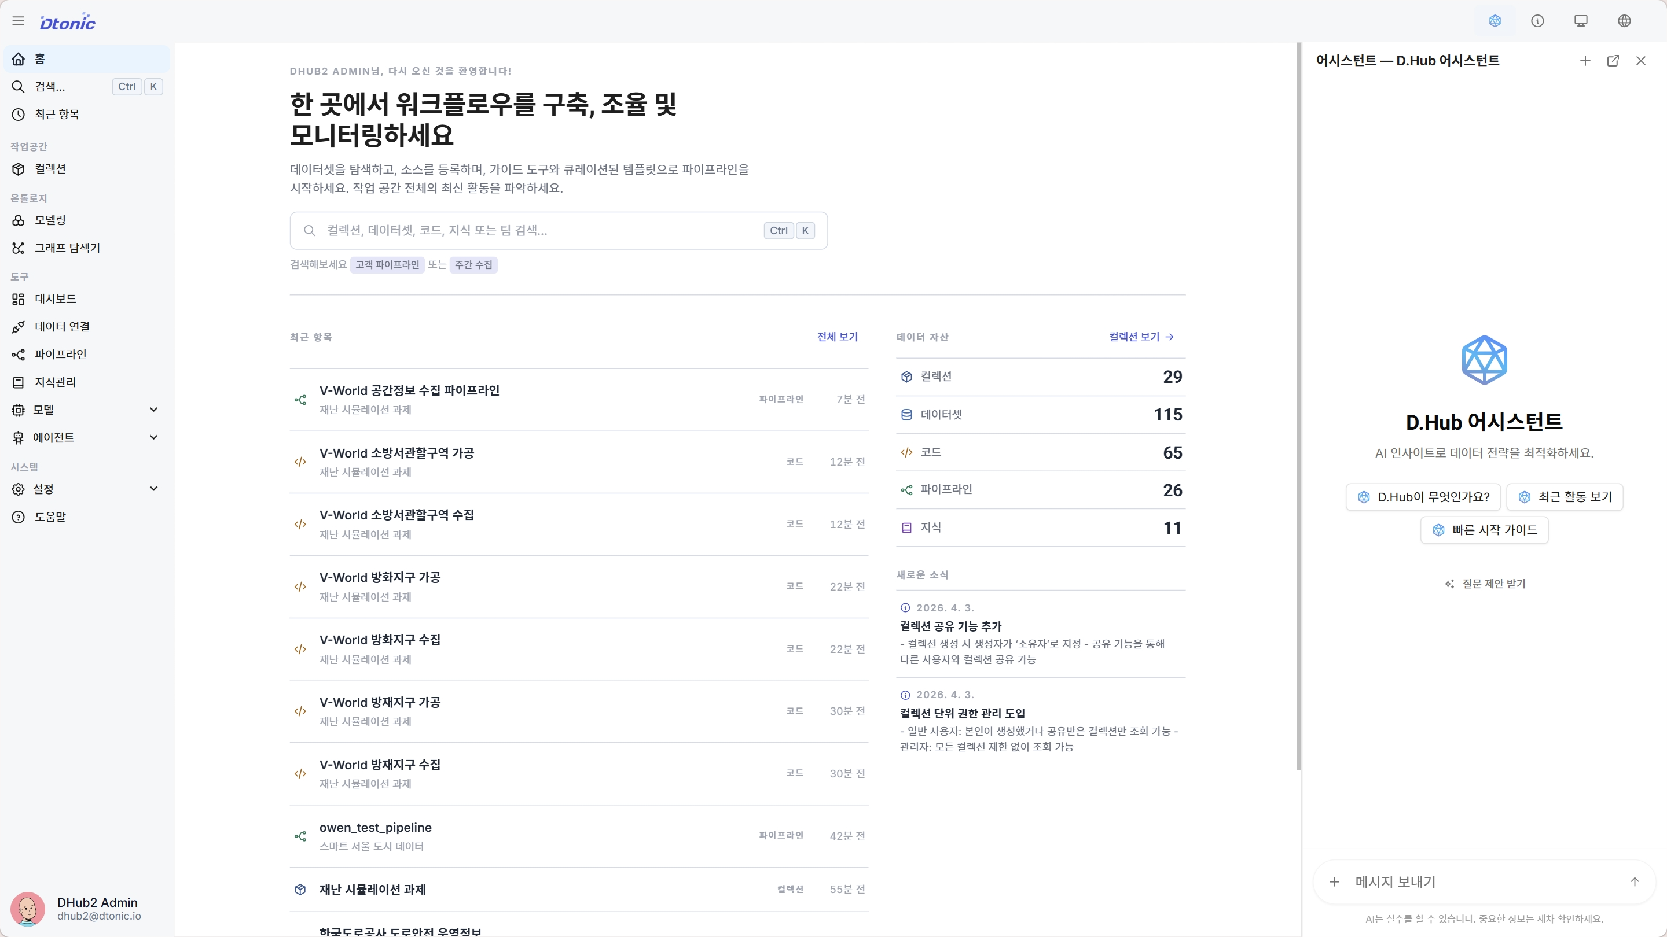Image resolution: width=1667 pixels, height=937 pixels.
Task: Click the 코드 data asset row
Action: point(1041,453)
